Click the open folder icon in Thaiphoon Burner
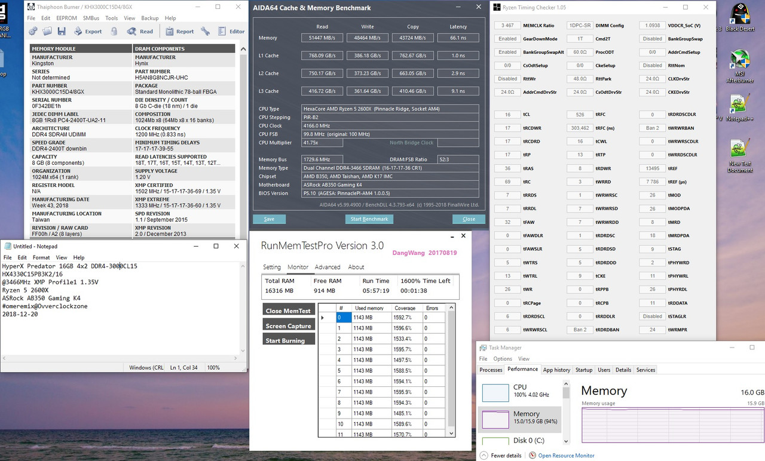The image size is (765, 461). coord(47,31)
